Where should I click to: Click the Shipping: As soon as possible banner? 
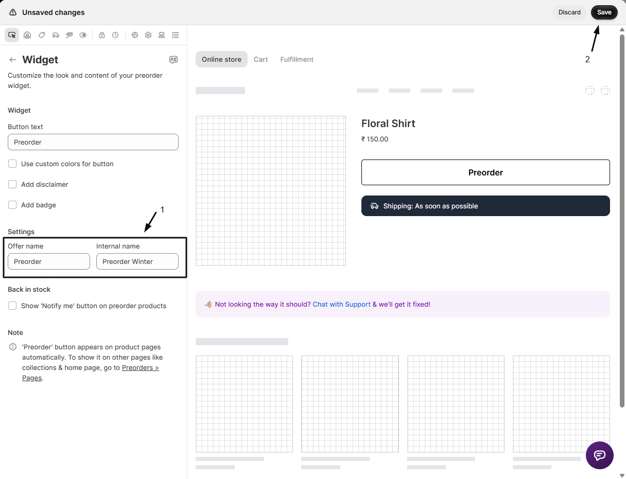(485, 206)
